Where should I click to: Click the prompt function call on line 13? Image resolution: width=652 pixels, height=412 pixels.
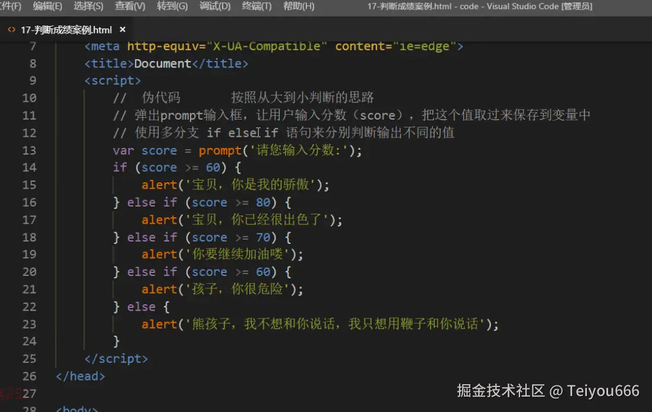[x=220, y=150]
